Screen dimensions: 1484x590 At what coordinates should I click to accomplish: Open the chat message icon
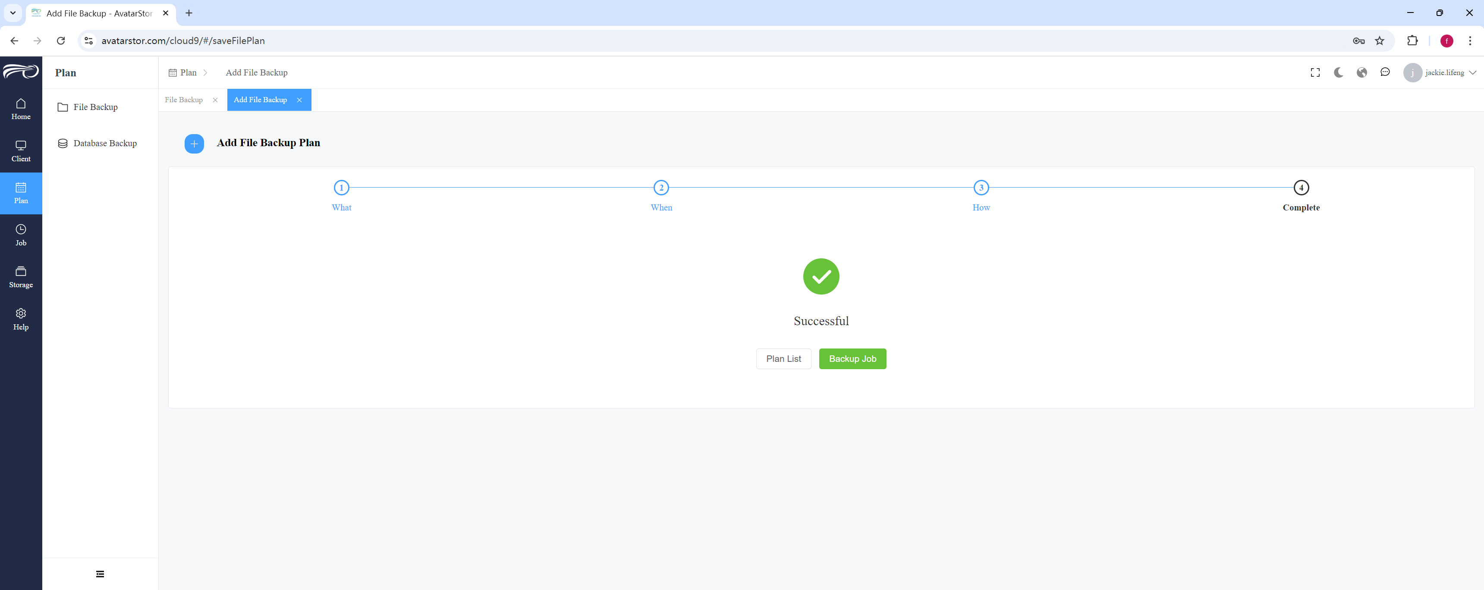1385,72
